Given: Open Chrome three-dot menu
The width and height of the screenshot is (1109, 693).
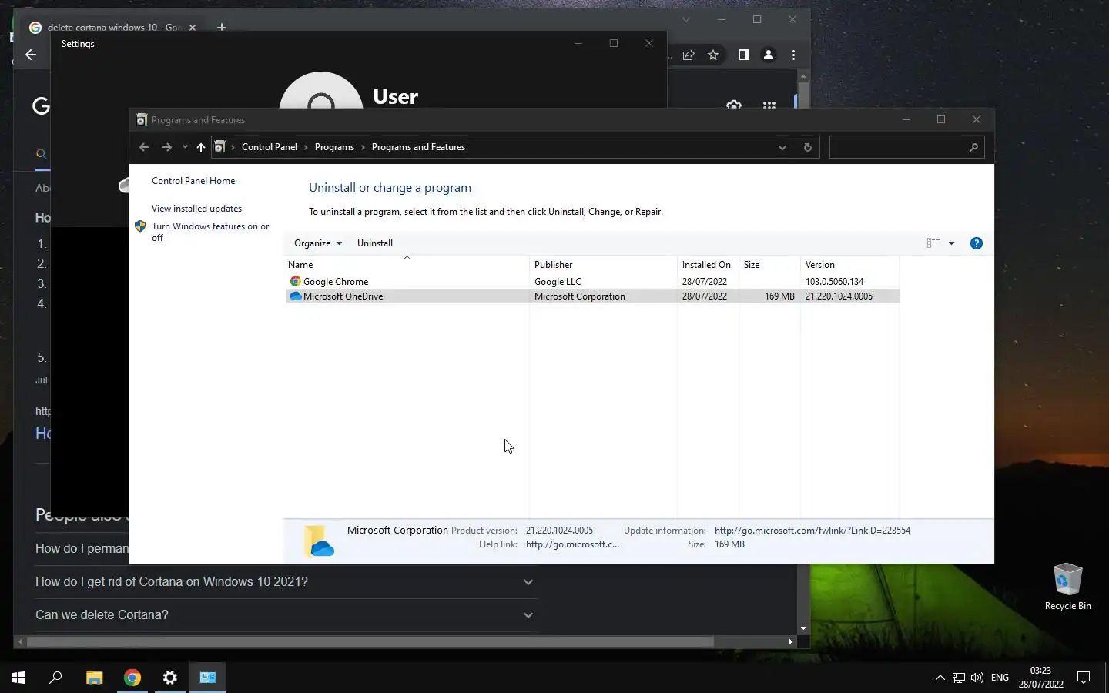Looking at the screenshot, I should (793, 55).
